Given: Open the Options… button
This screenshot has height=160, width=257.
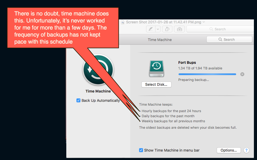Looking at the screenshot, I should click(229, 150).
